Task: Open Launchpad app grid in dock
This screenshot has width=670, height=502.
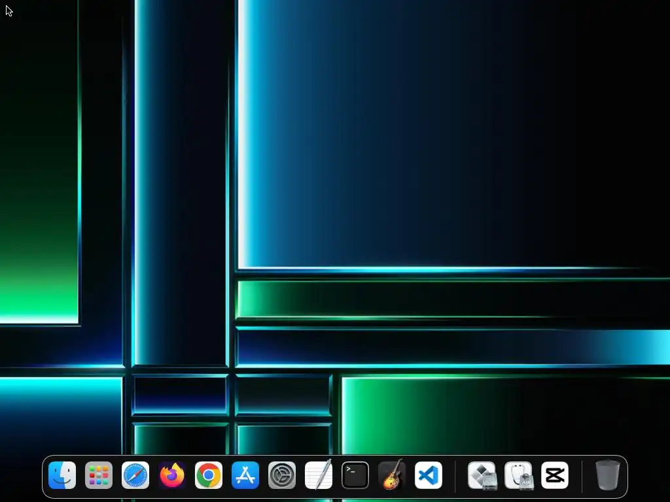Action: point(99,475)
